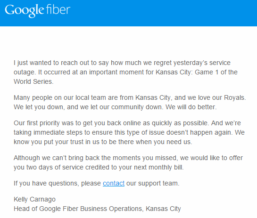This screenshot has width=257, height=218.
Task: Click the World Series text
Action: click(x=33, y=81)
